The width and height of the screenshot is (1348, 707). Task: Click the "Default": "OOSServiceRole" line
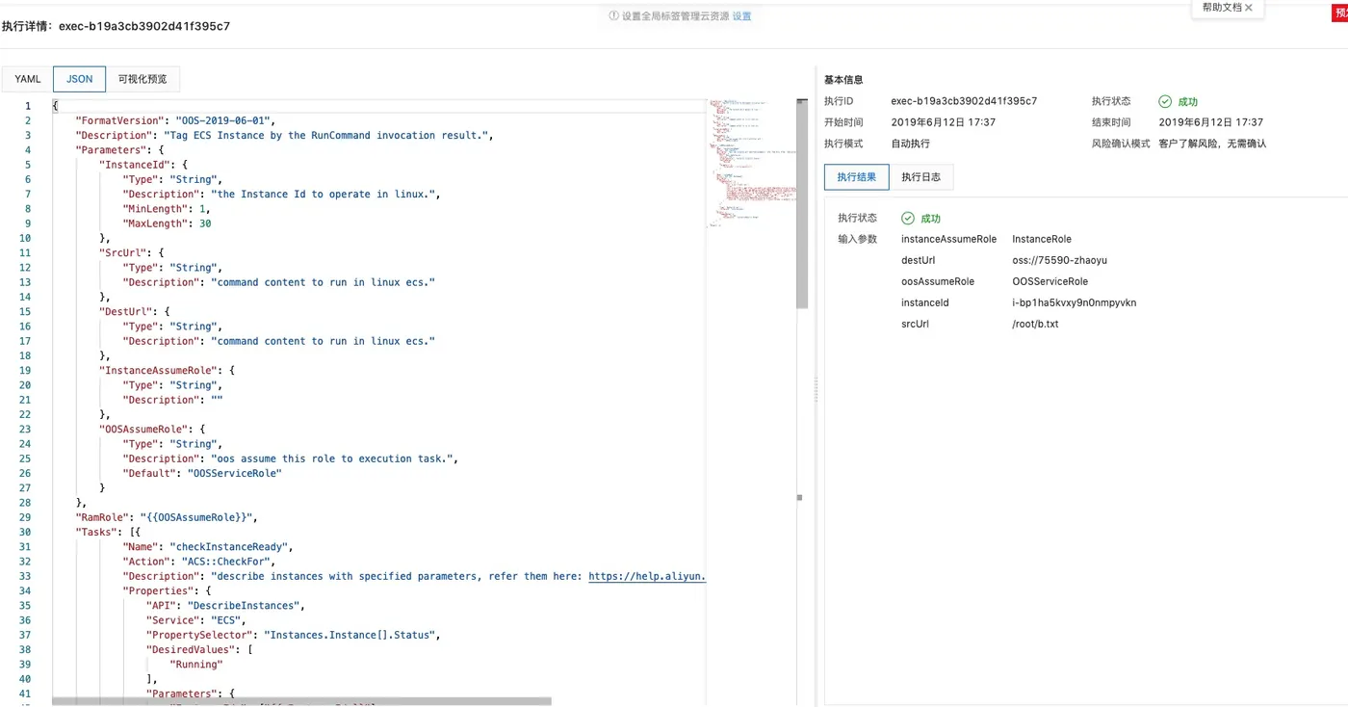[202, 473]
